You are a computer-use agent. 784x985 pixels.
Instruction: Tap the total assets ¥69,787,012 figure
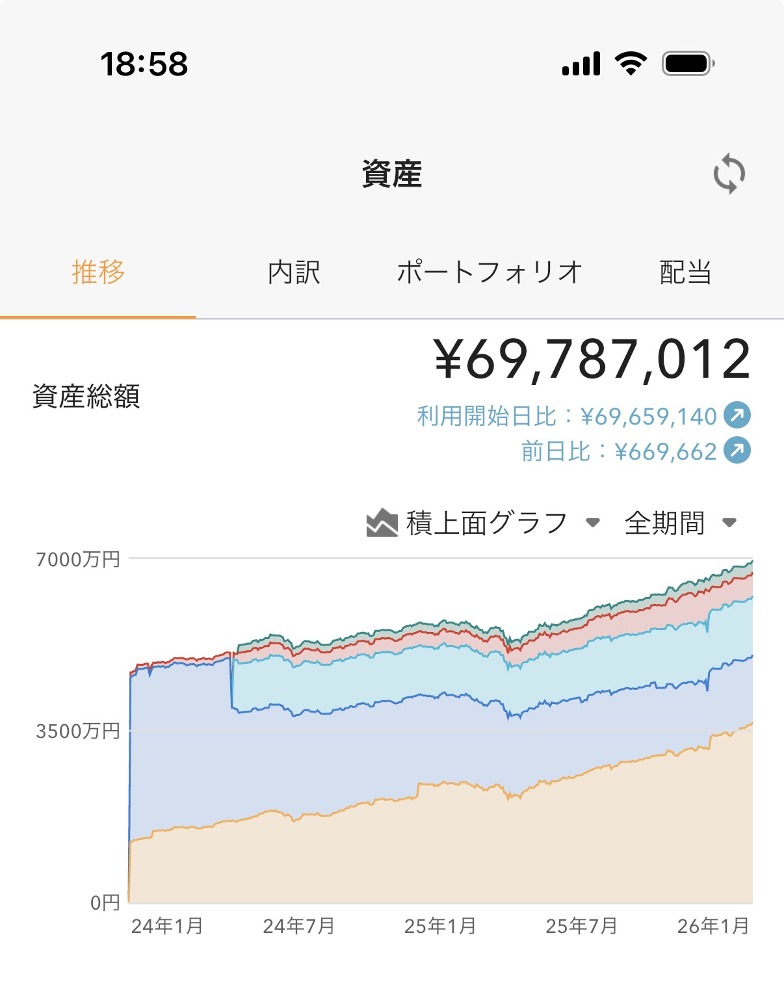click(592, 360)
